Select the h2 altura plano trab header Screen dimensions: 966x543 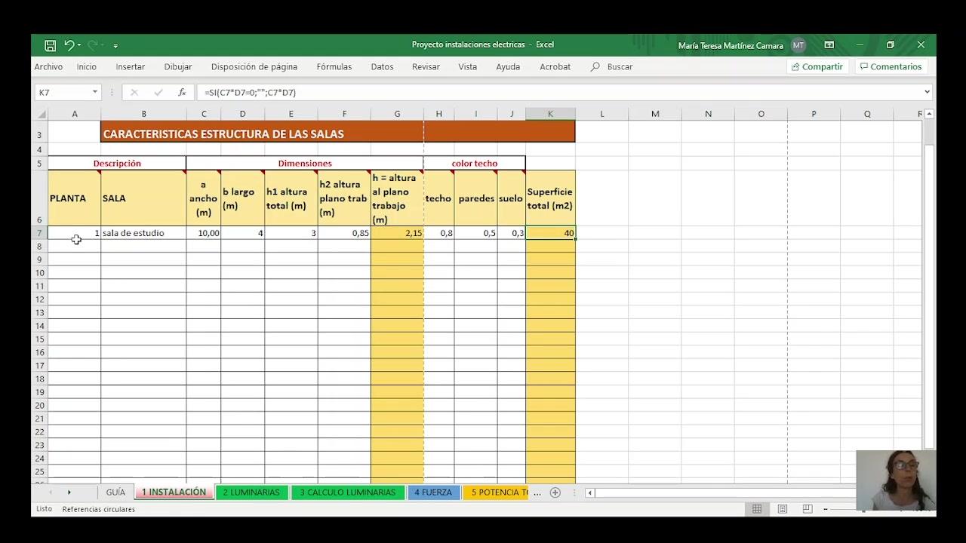(x=344, y=198)
